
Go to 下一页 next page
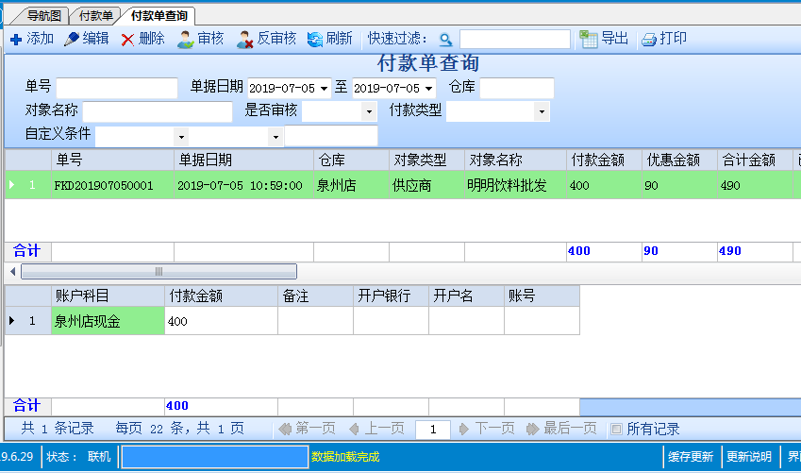click(x=487, y=429)
